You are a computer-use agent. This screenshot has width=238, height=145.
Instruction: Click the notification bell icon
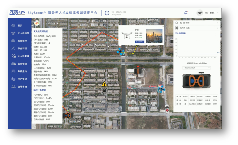(186, 13)
